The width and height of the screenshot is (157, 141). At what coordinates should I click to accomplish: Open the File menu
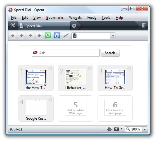pyautogui.click(x=14, y=18)
